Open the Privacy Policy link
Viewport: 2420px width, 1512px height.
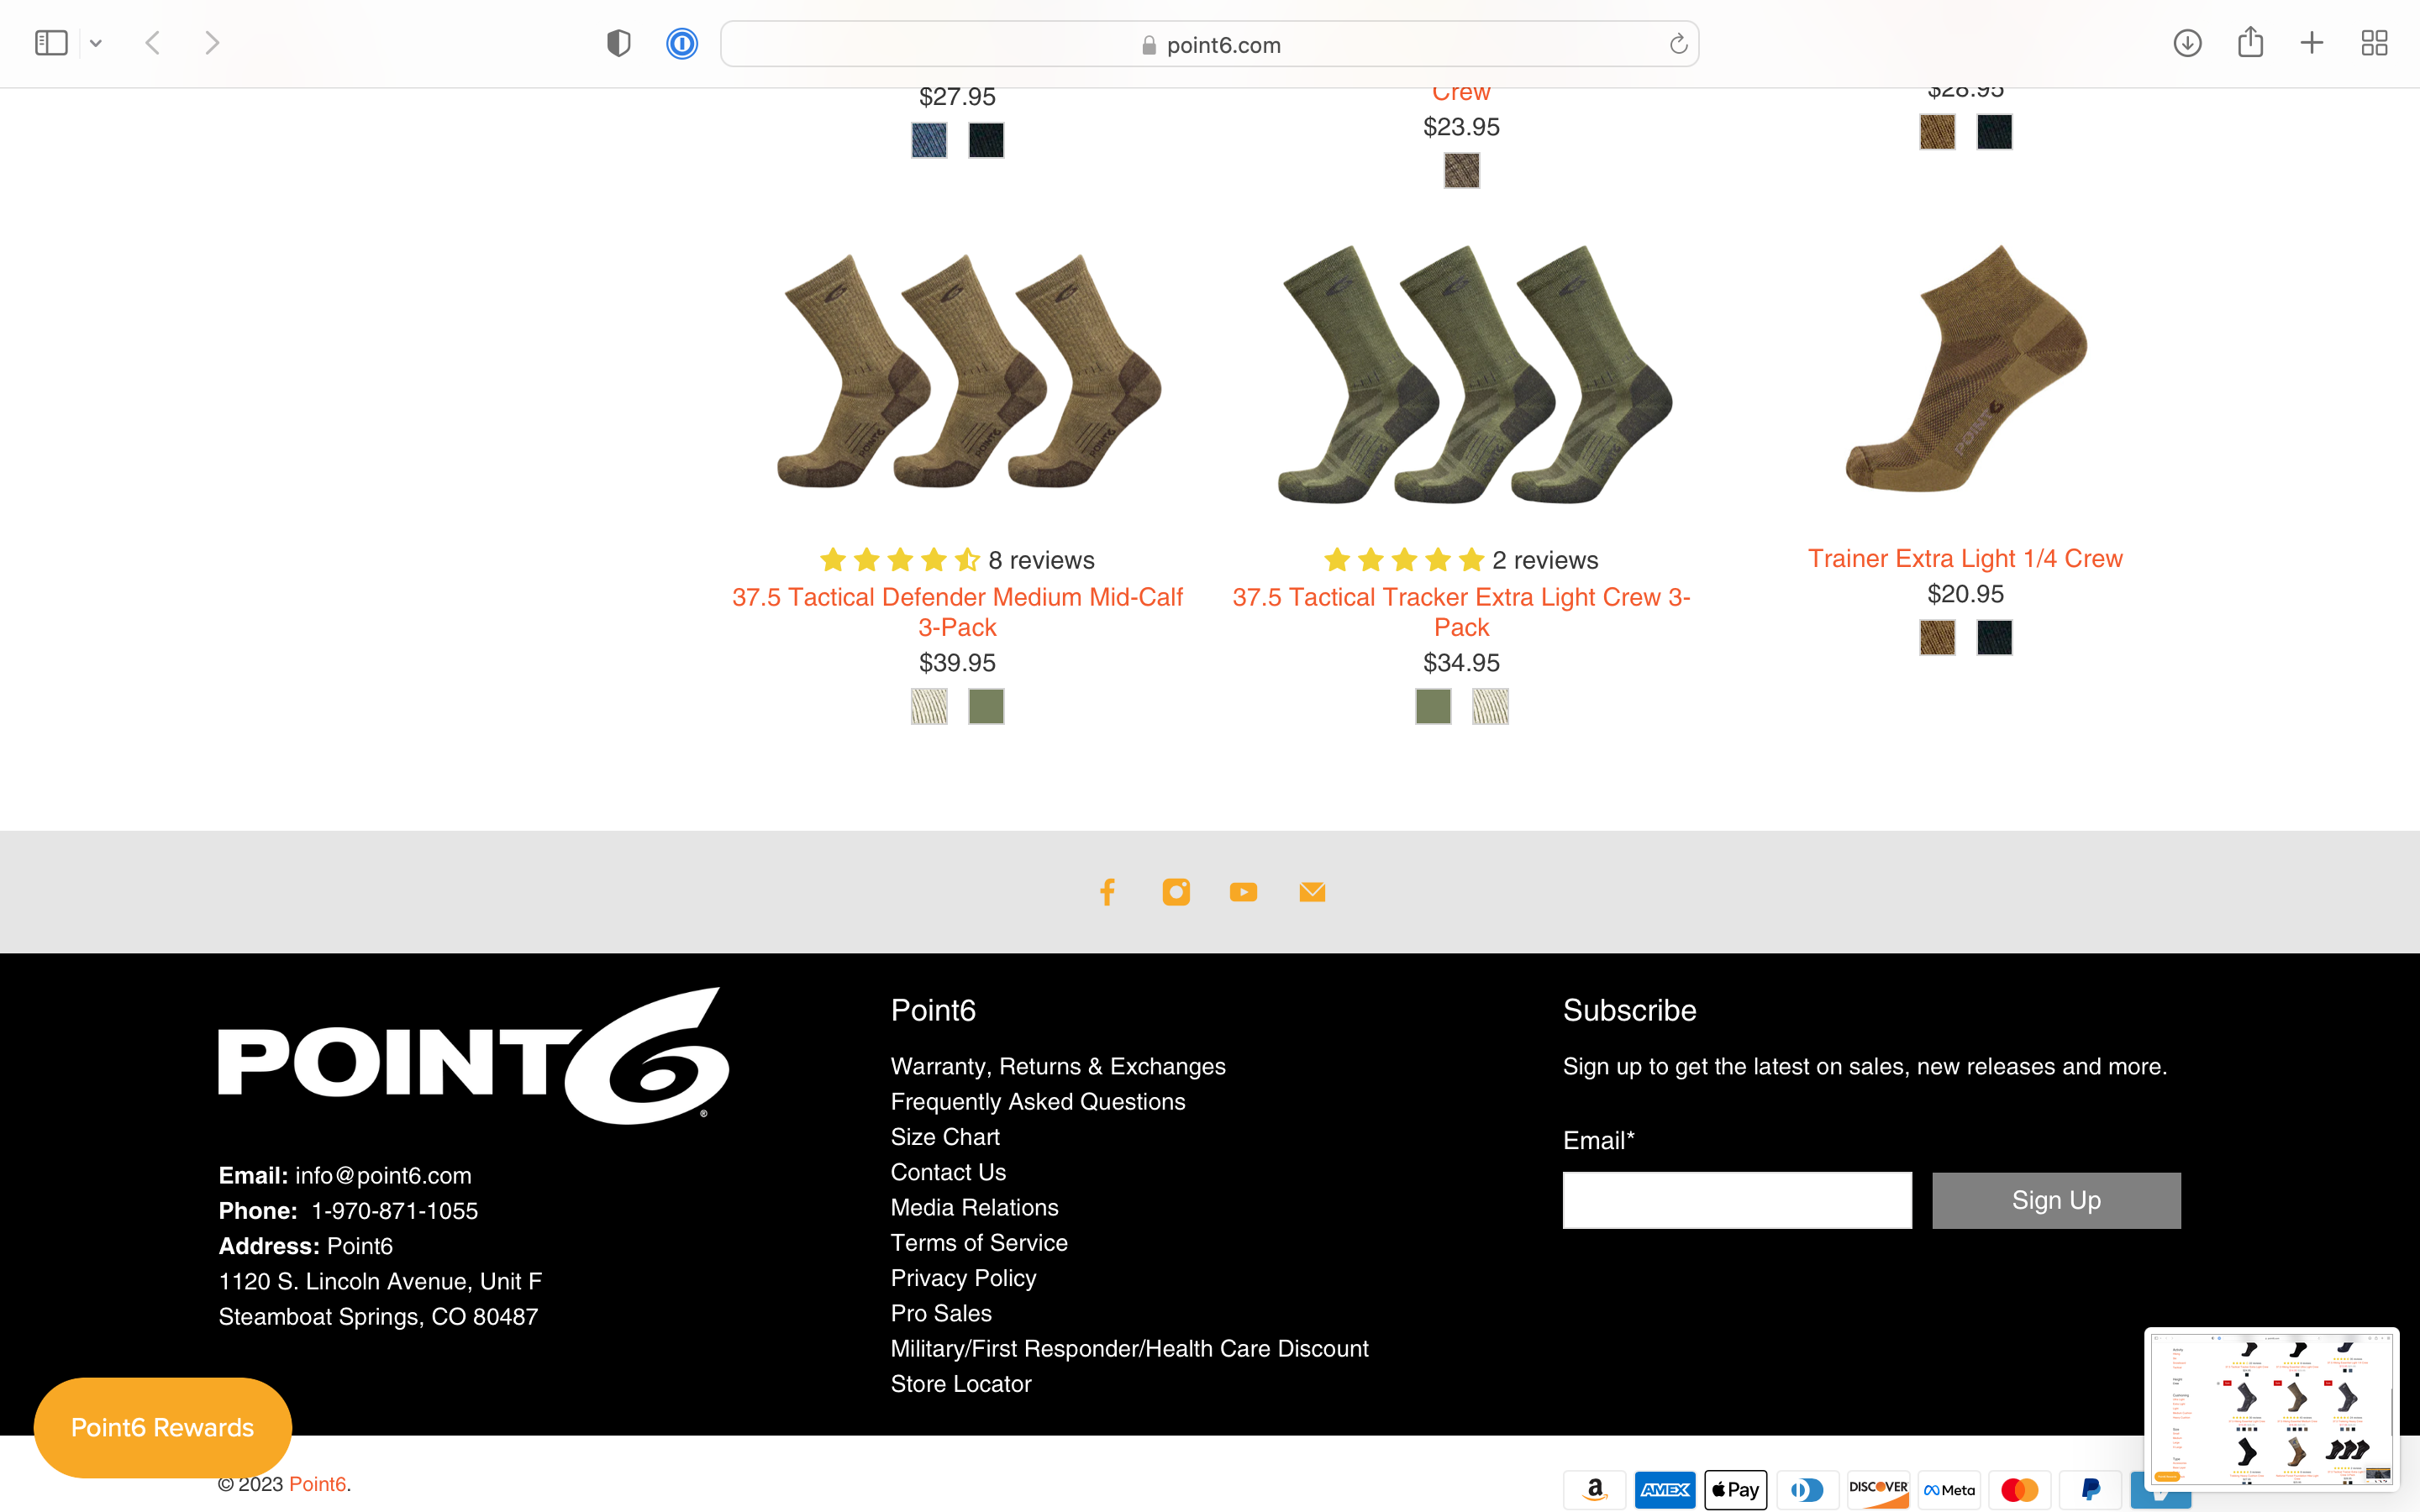(963, 1278)
